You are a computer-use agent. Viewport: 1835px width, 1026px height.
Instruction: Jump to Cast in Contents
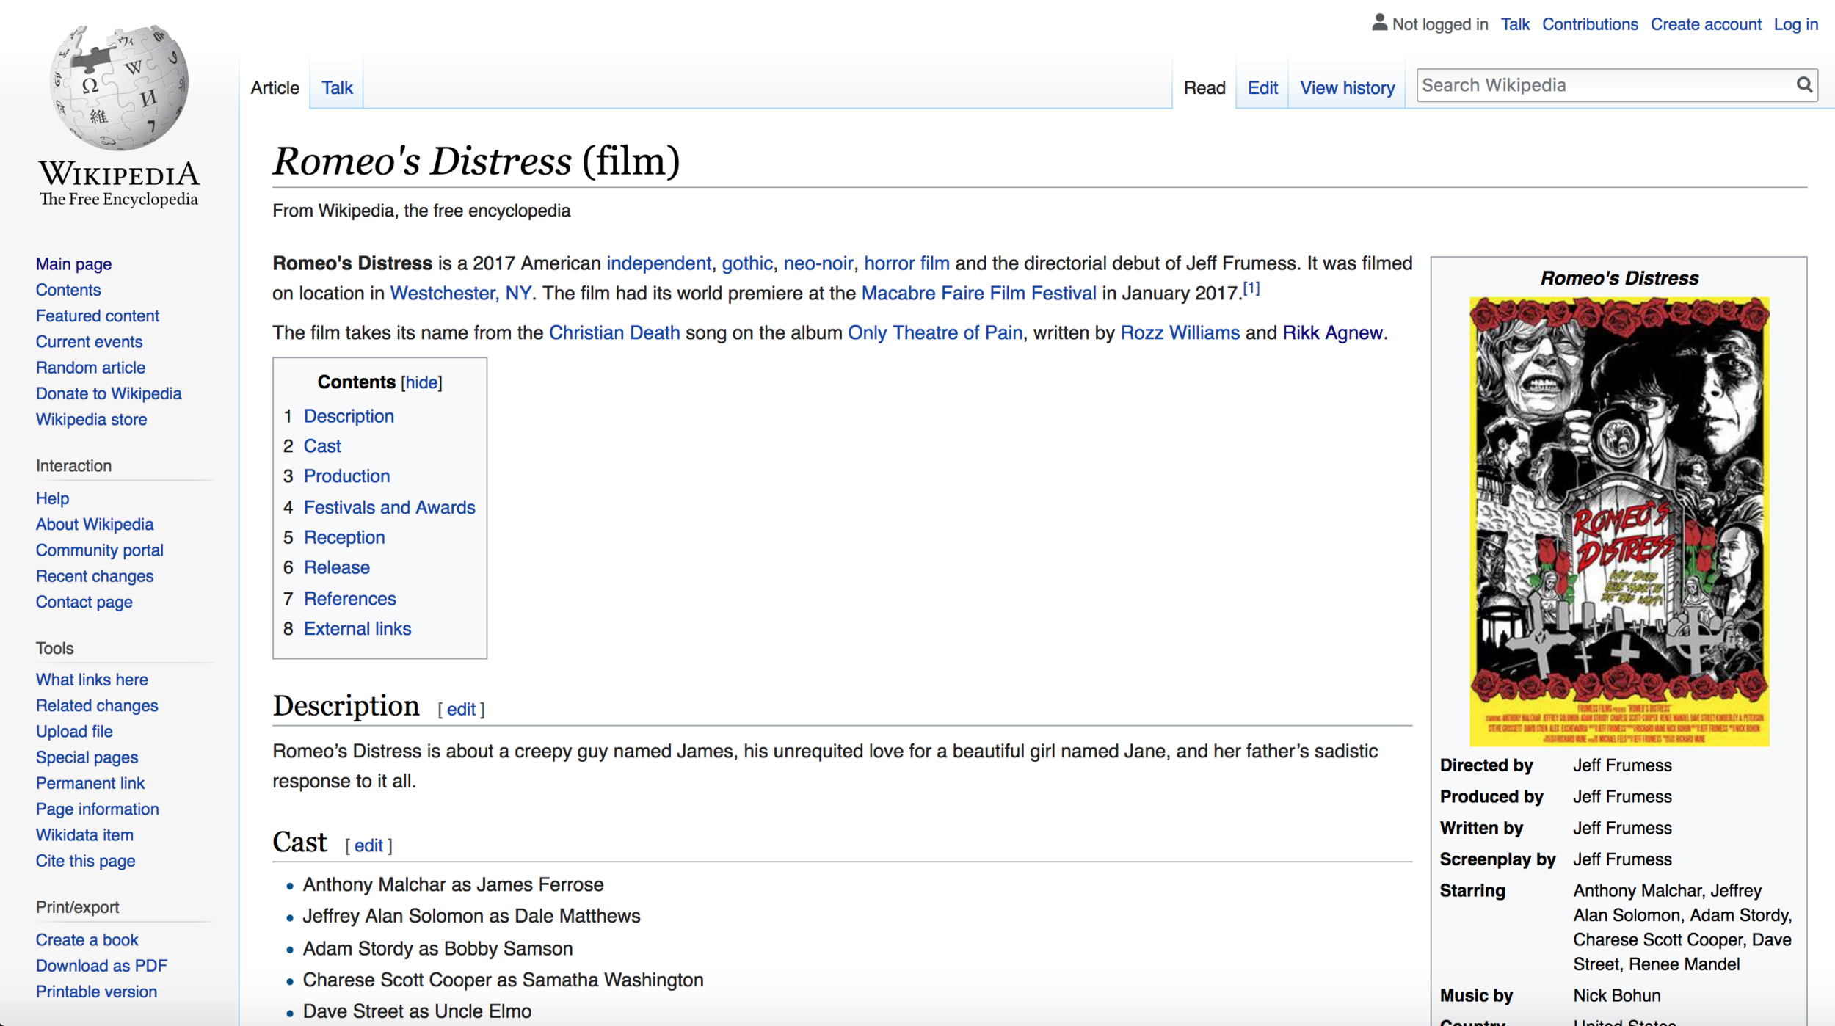click(x=322, y=446)
